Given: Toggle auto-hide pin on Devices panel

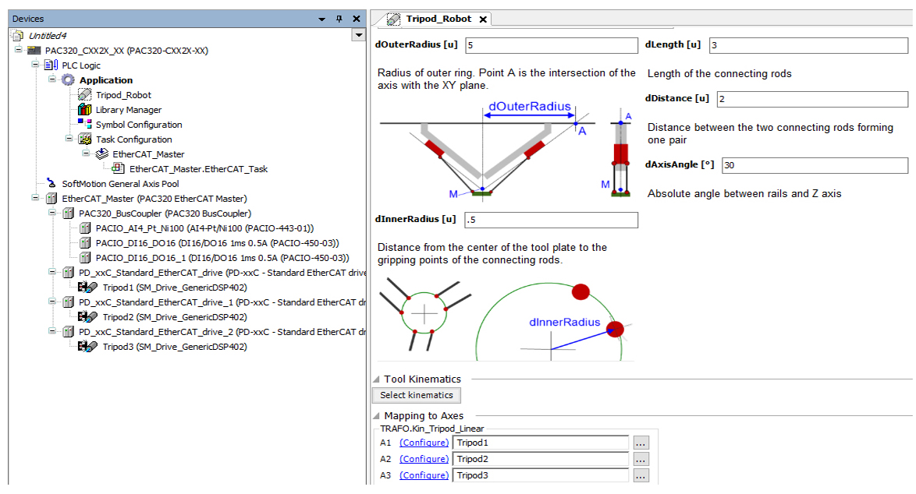Looking at the screenshot, I should coord(341,18).
